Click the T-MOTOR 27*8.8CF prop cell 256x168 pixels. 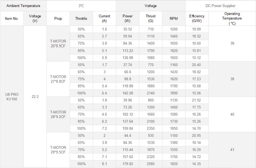click(58, 79)
